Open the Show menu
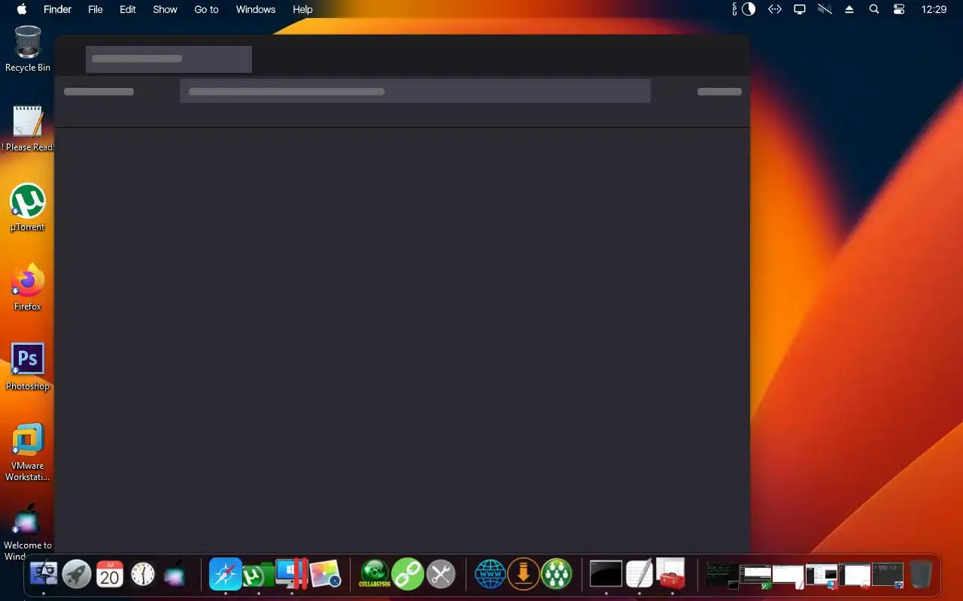Viewport: 963px width, 601px height. [165, 9]
